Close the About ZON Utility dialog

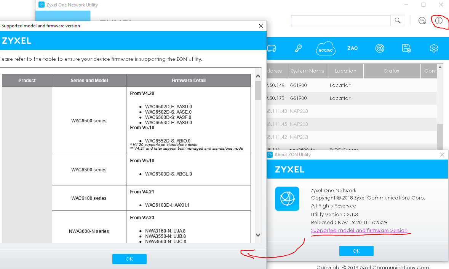pos(442,155)
